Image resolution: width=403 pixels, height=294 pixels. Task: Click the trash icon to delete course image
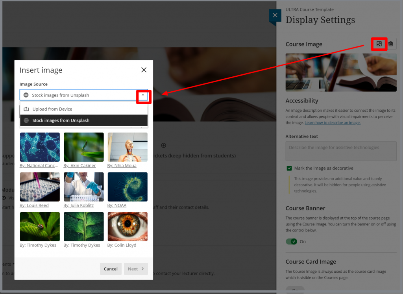[390, 44]
